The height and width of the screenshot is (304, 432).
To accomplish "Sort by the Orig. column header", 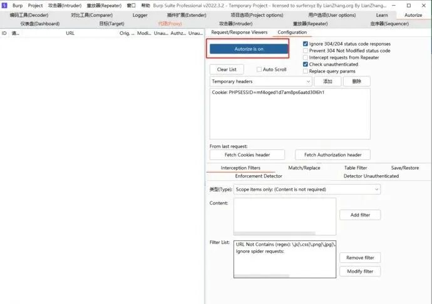I will pos(126,33).
